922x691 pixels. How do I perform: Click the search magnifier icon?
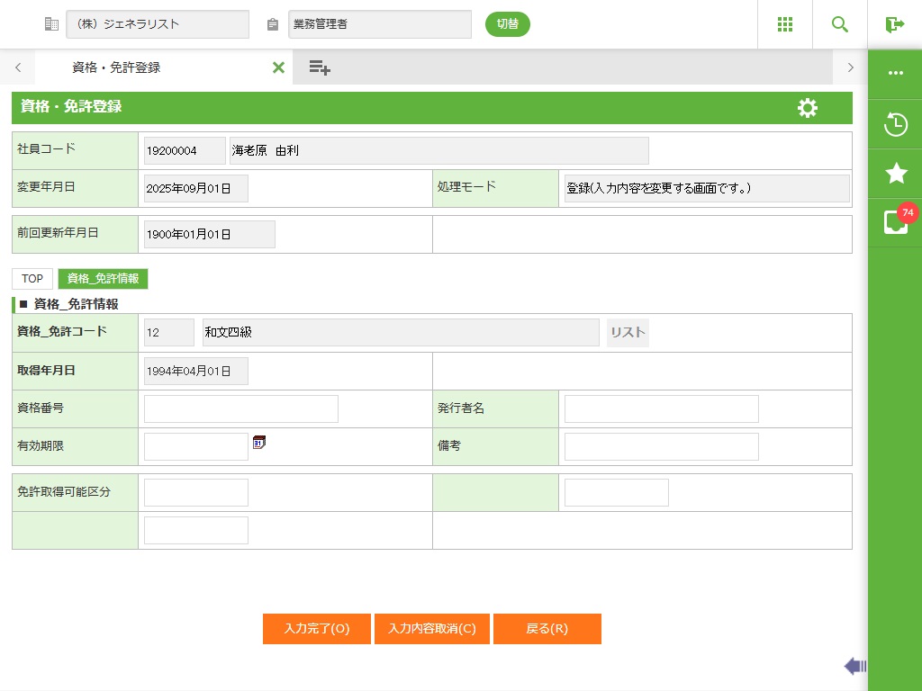(x=839, y=24)
